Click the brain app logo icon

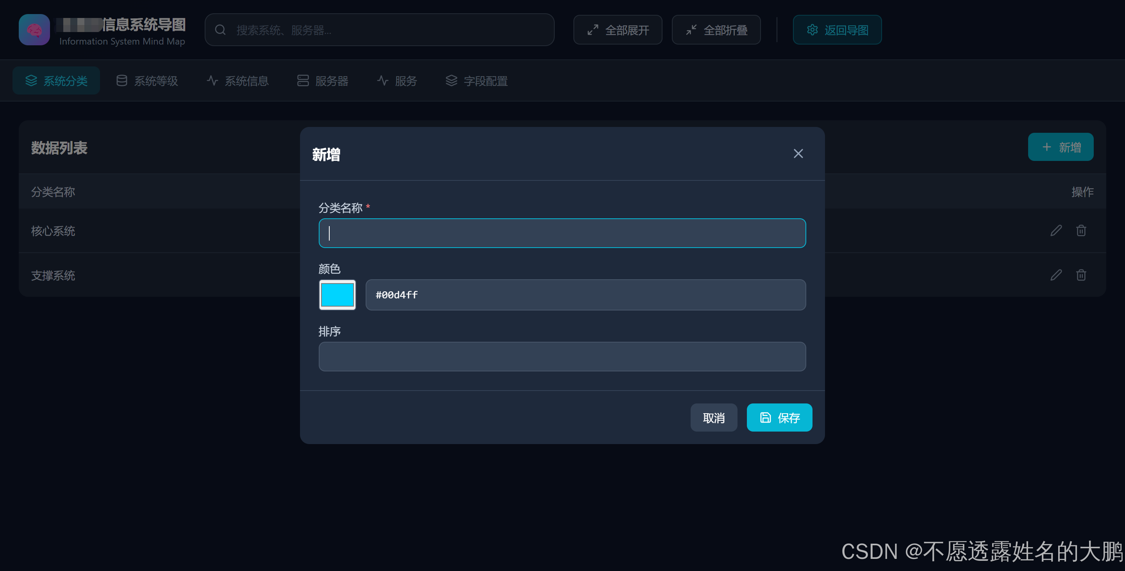click(x=34, y=30)
